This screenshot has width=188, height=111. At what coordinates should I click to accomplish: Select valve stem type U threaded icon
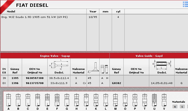tap(154, 100)
